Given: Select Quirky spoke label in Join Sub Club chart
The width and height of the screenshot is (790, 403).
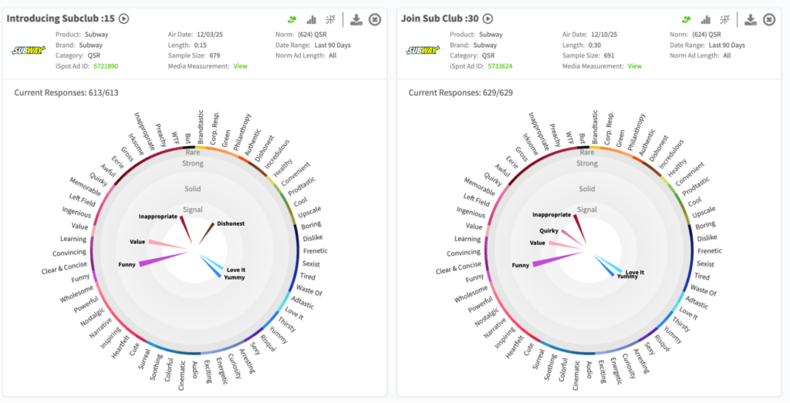Looking at the screenshot, I should [547, 230].
